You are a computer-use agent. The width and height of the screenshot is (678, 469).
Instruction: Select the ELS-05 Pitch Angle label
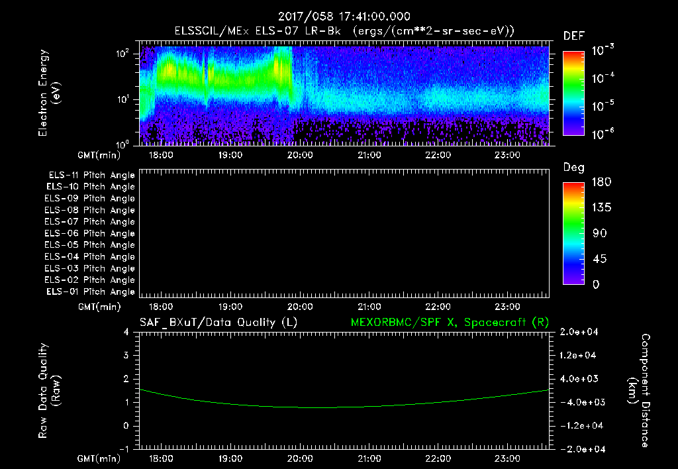[x=89, y=245]
